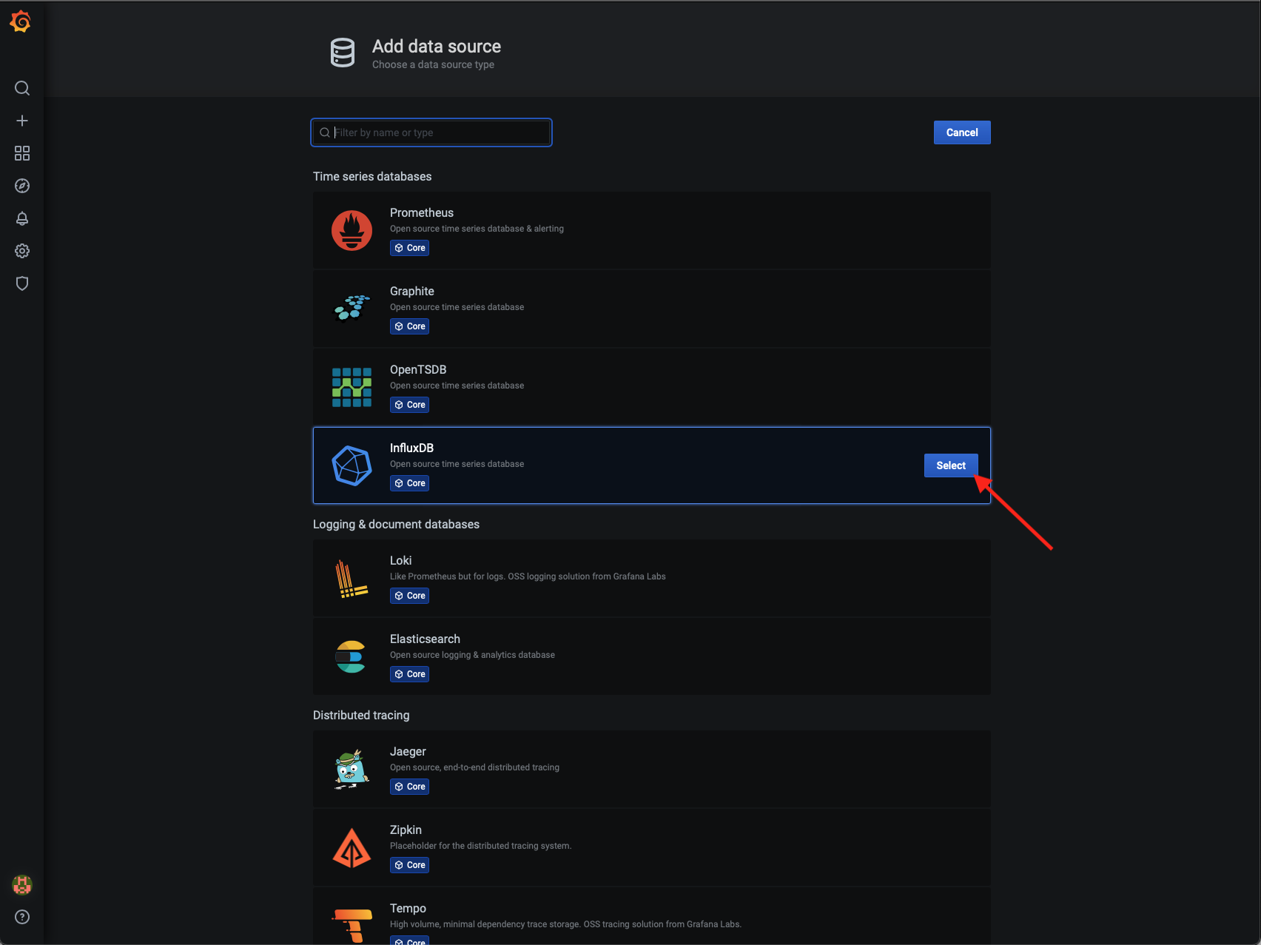Click the Core badge under OpenTSDB
This screenshot has height=945, width=1261.
[x=409, y=405]
